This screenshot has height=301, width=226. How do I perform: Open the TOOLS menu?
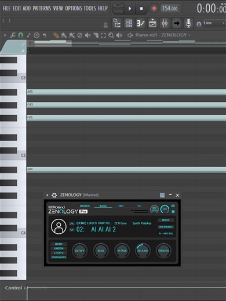(x=90, y=8)
